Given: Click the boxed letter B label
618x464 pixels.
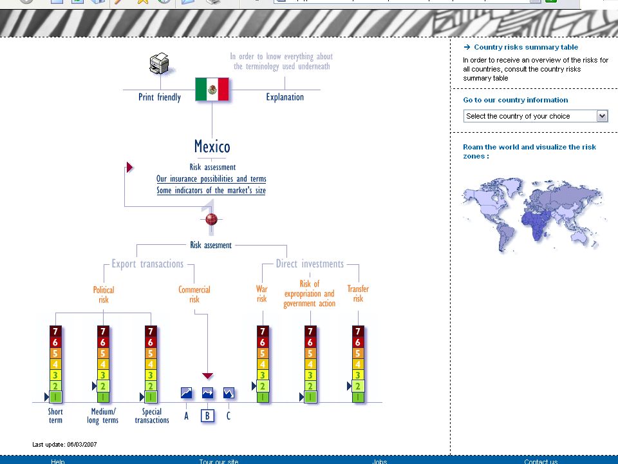Looking at the screenshot, I should (x=208, y=416).
